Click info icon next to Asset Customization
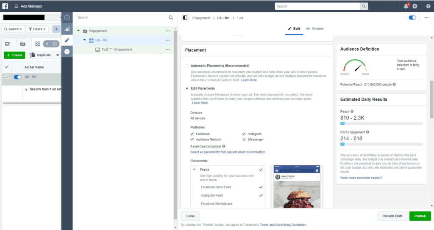Screen dimensions: 434x230 (x=224, y=146)
